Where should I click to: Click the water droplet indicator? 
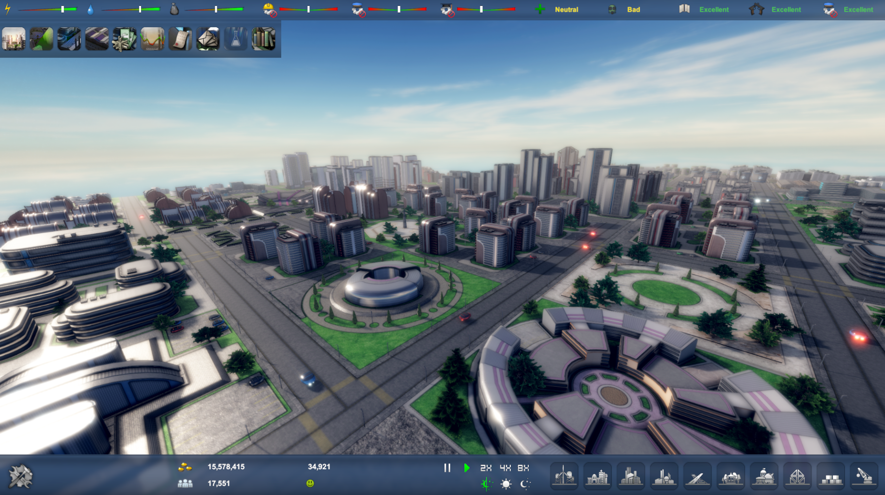[x=90, y=9]
